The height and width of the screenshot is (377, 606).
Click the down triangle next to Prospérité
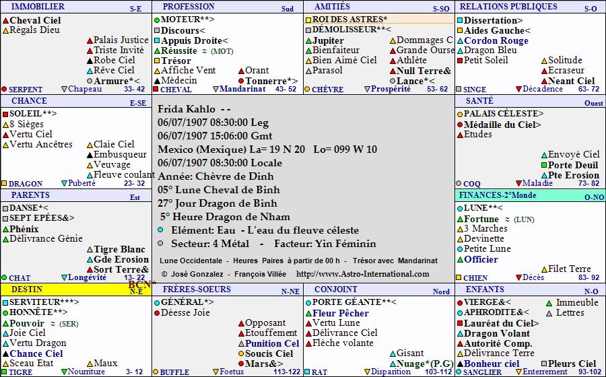point(367,89)
